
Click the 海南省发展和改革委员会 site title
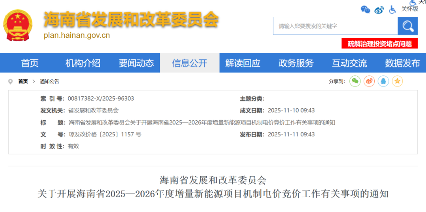click(x=131, y=20)
